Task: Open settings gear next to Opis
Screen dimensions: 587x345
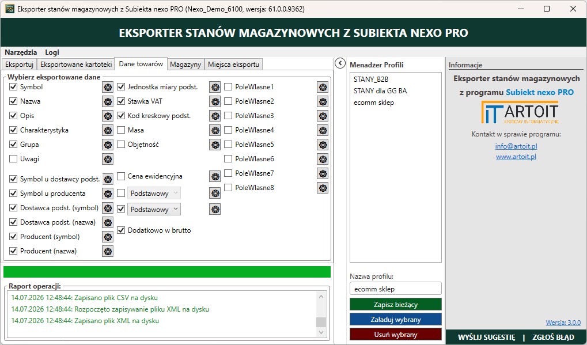Action: [108, 116]
